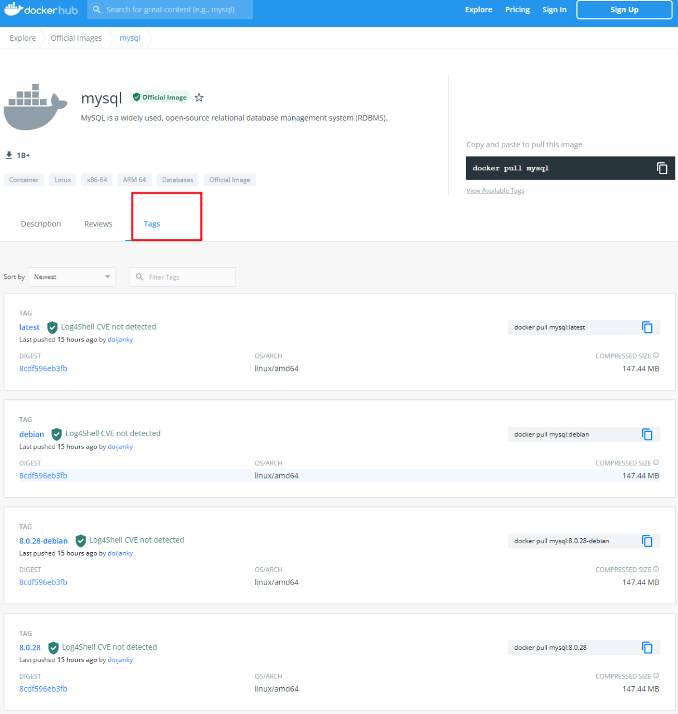
Task: Copy pull command for mysql:debian
Action: (x=647, y=435)
